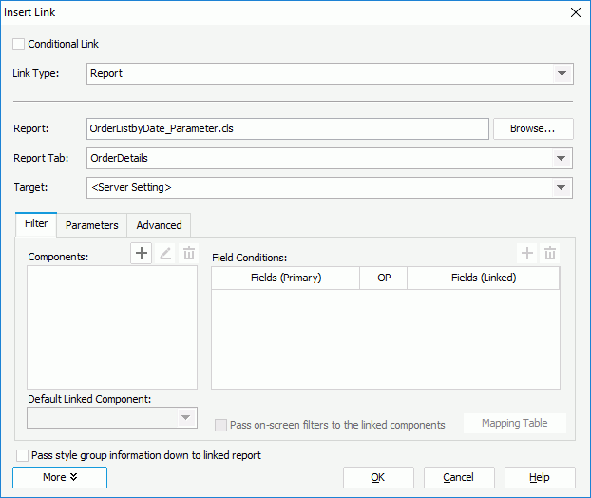Cancel the Insert Link dialog
This screenshot has height=498, width=591.
point(459,478)
